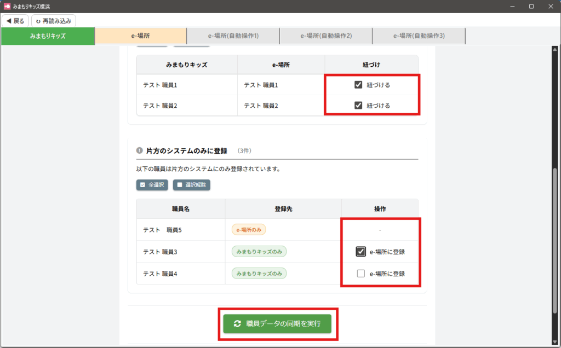Viewport: 561px width, 348px height.
Task: Click the 再読み込み reload button
Action: [x=54, y=21]
